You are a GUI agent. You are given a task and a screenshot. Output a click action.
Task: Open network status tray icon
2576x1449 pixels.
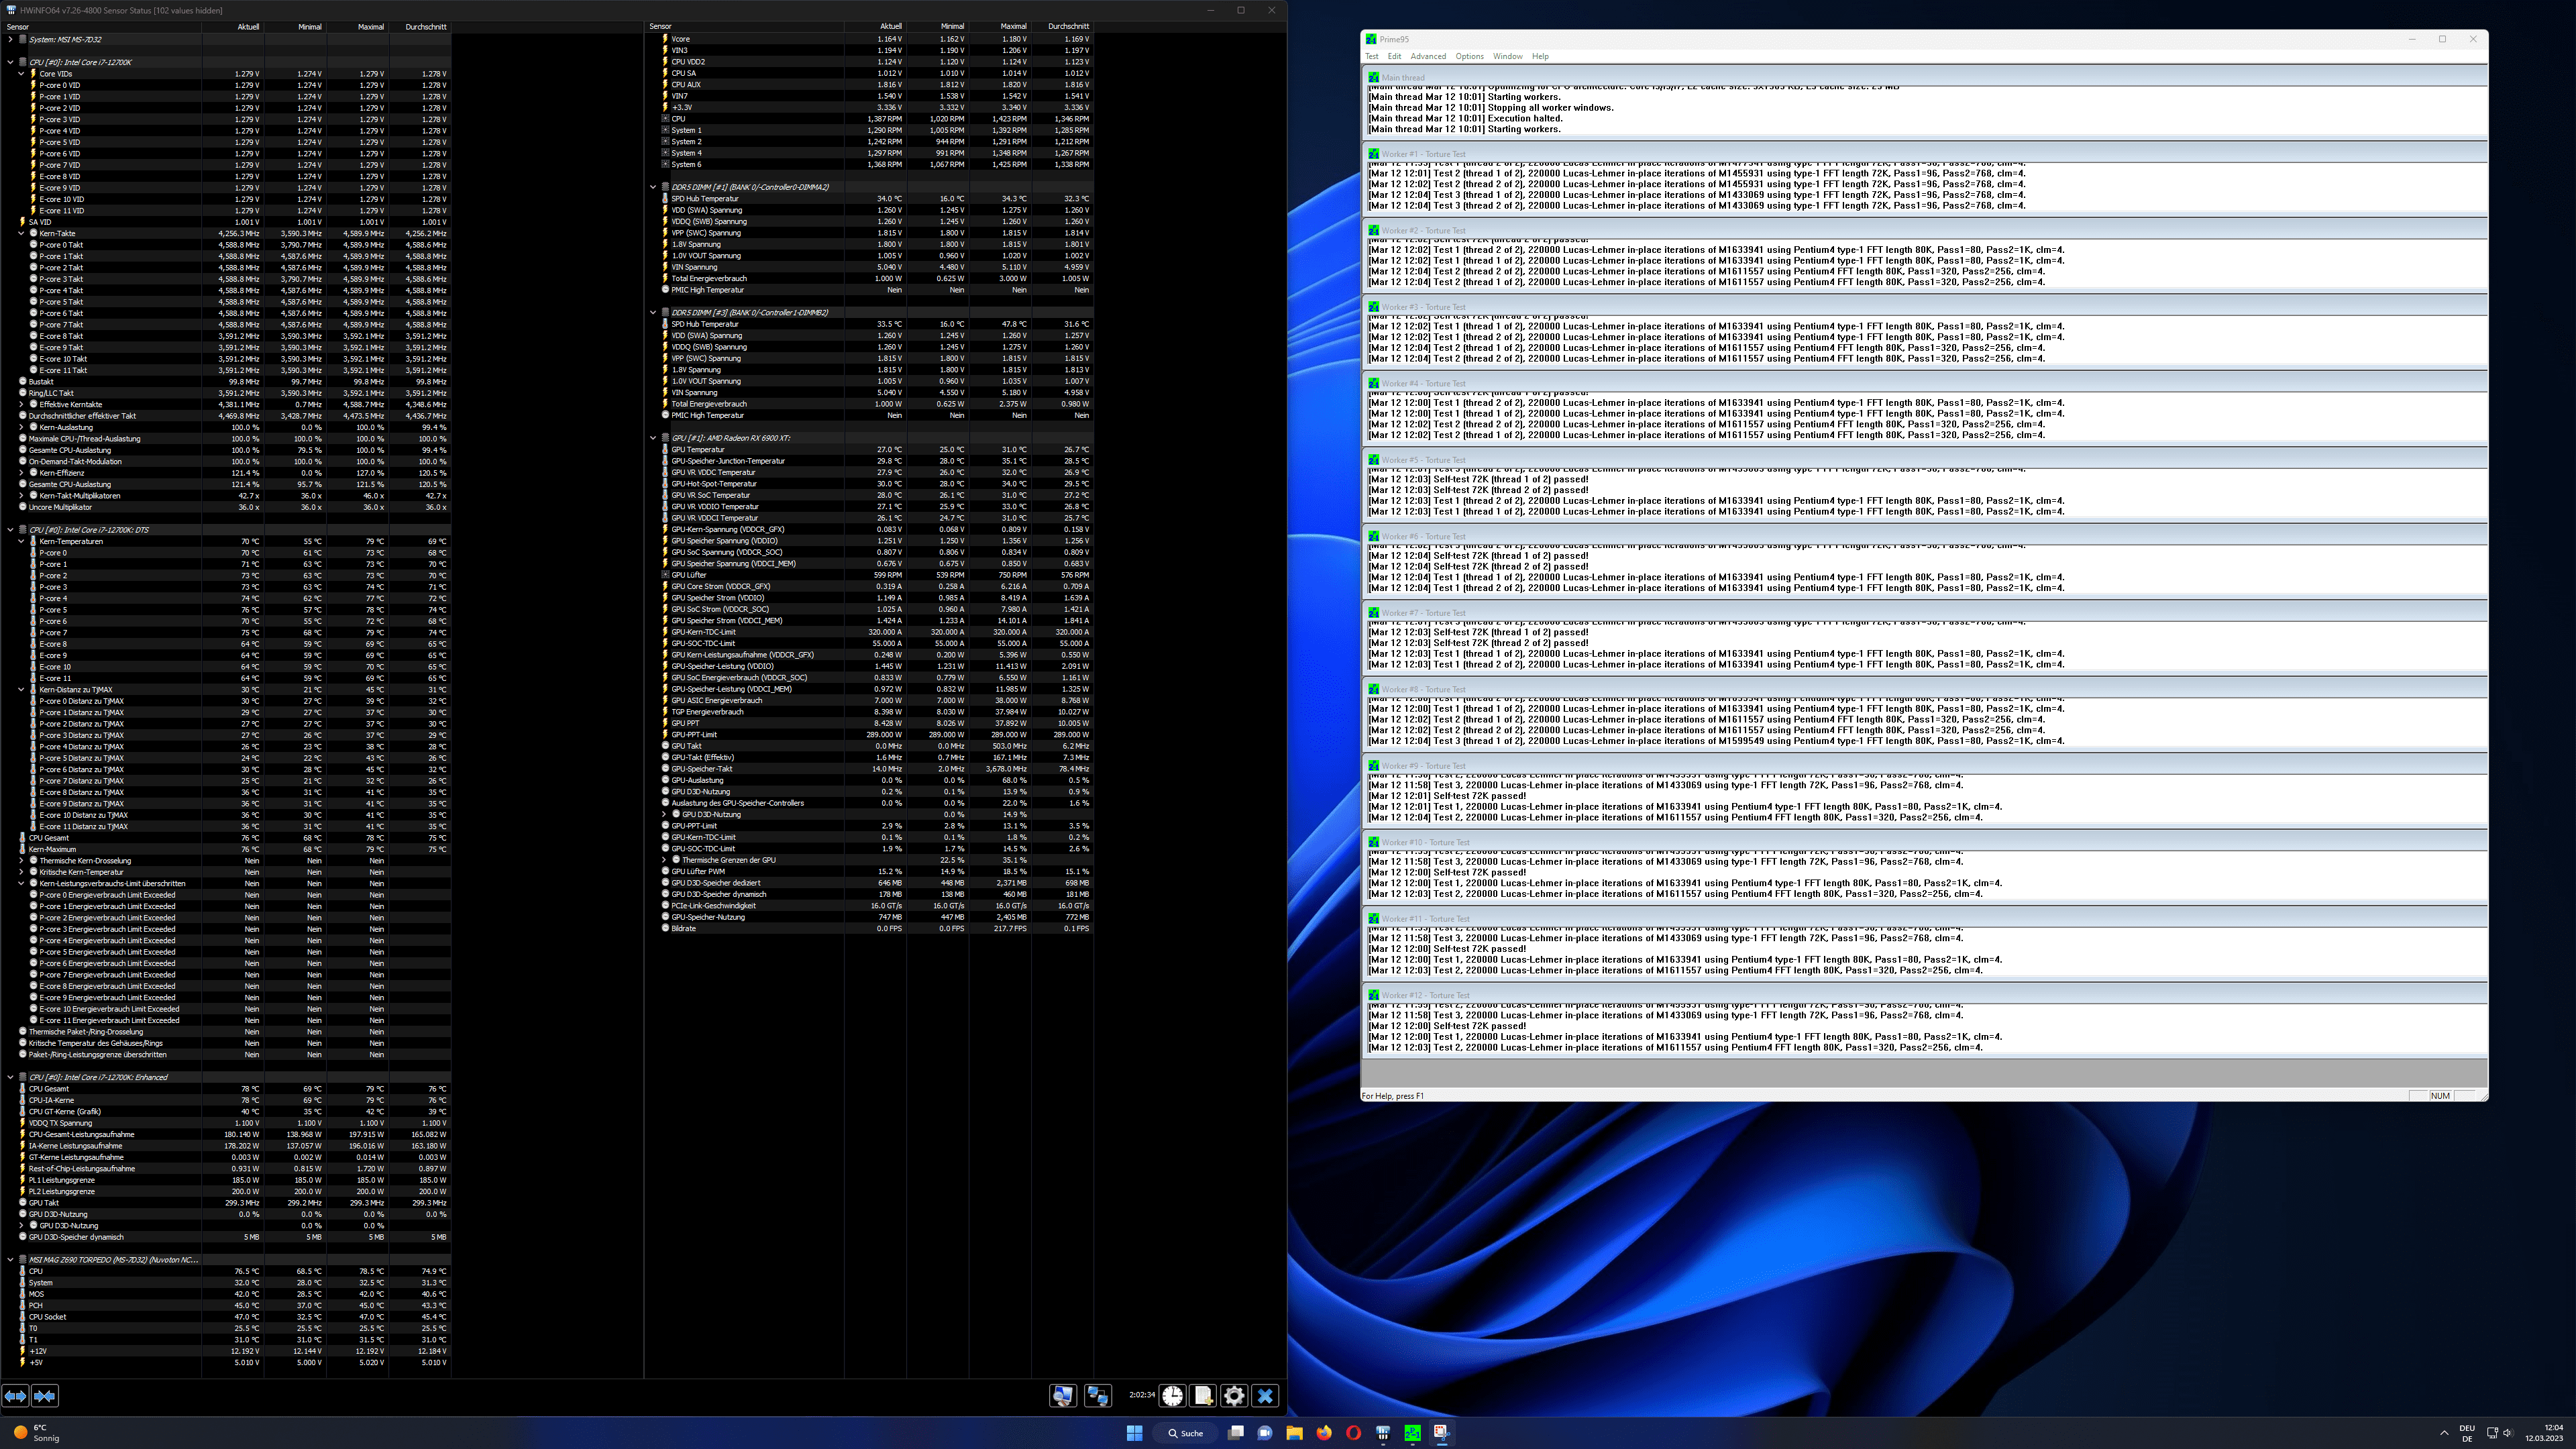pyautogui.click(x=2492, y=1433)
